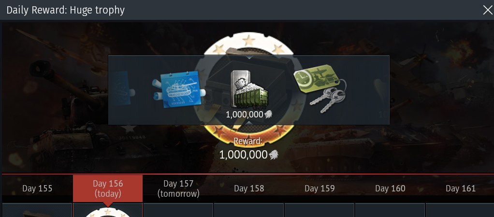Select the Day 155 tab
This screenshot has width=494, height=217.
[x=37, y=188]
